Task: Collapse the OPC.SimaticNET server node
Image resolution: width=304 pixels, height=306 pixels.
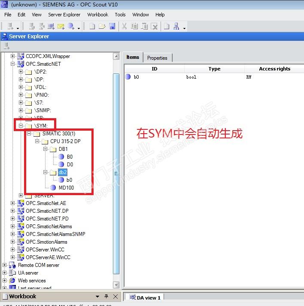Action: coord(12,64)
